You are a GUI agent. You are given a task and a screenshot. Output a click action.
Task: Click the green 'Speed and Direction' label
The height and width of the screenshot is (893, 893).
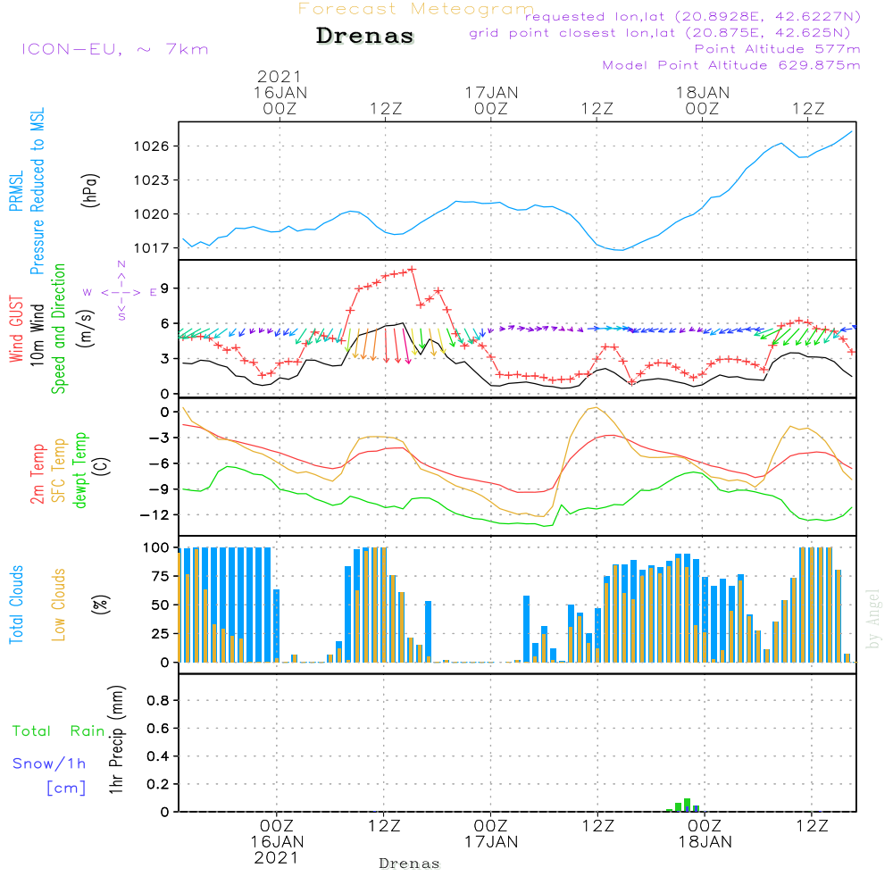(x=59, y=329)
